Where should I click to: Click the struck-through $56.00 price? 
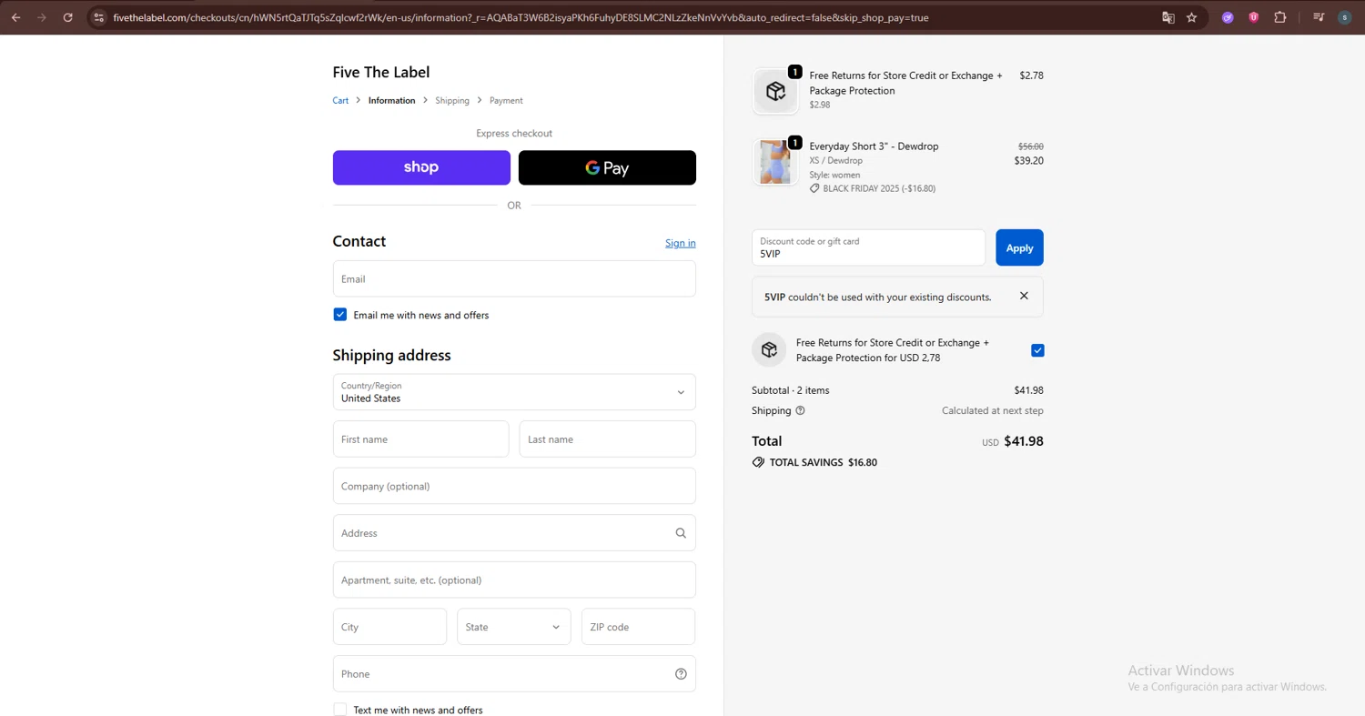[1031, 146]
